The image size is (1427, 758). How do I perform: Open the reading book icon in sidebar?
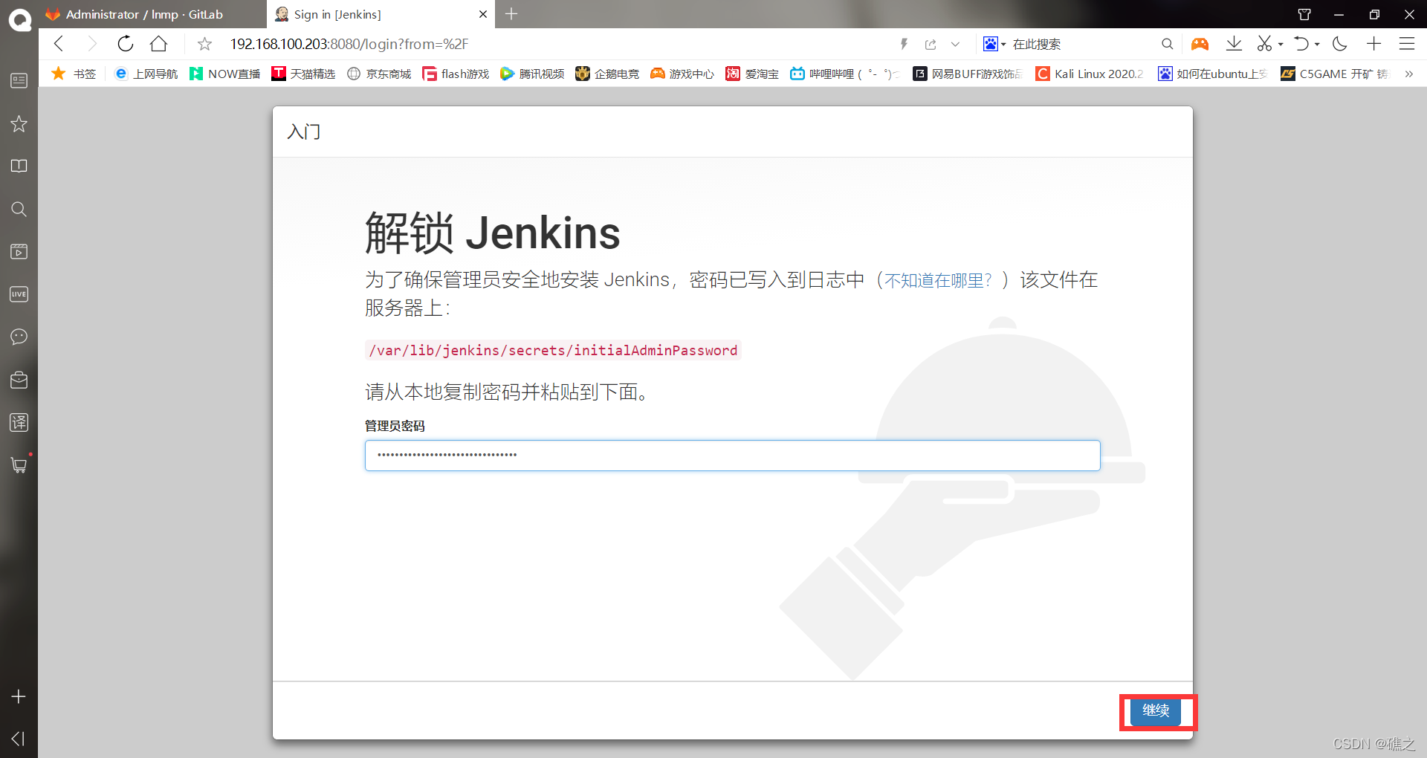tap(19, 166)
